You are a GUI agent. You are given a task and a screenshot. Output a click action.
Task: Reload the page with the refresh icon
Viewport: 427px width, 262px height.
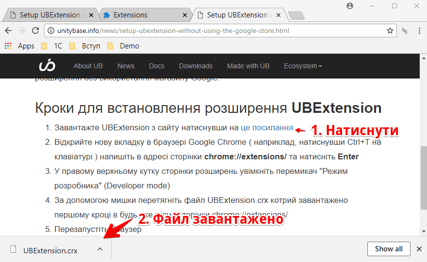click(x=35, y=31)
